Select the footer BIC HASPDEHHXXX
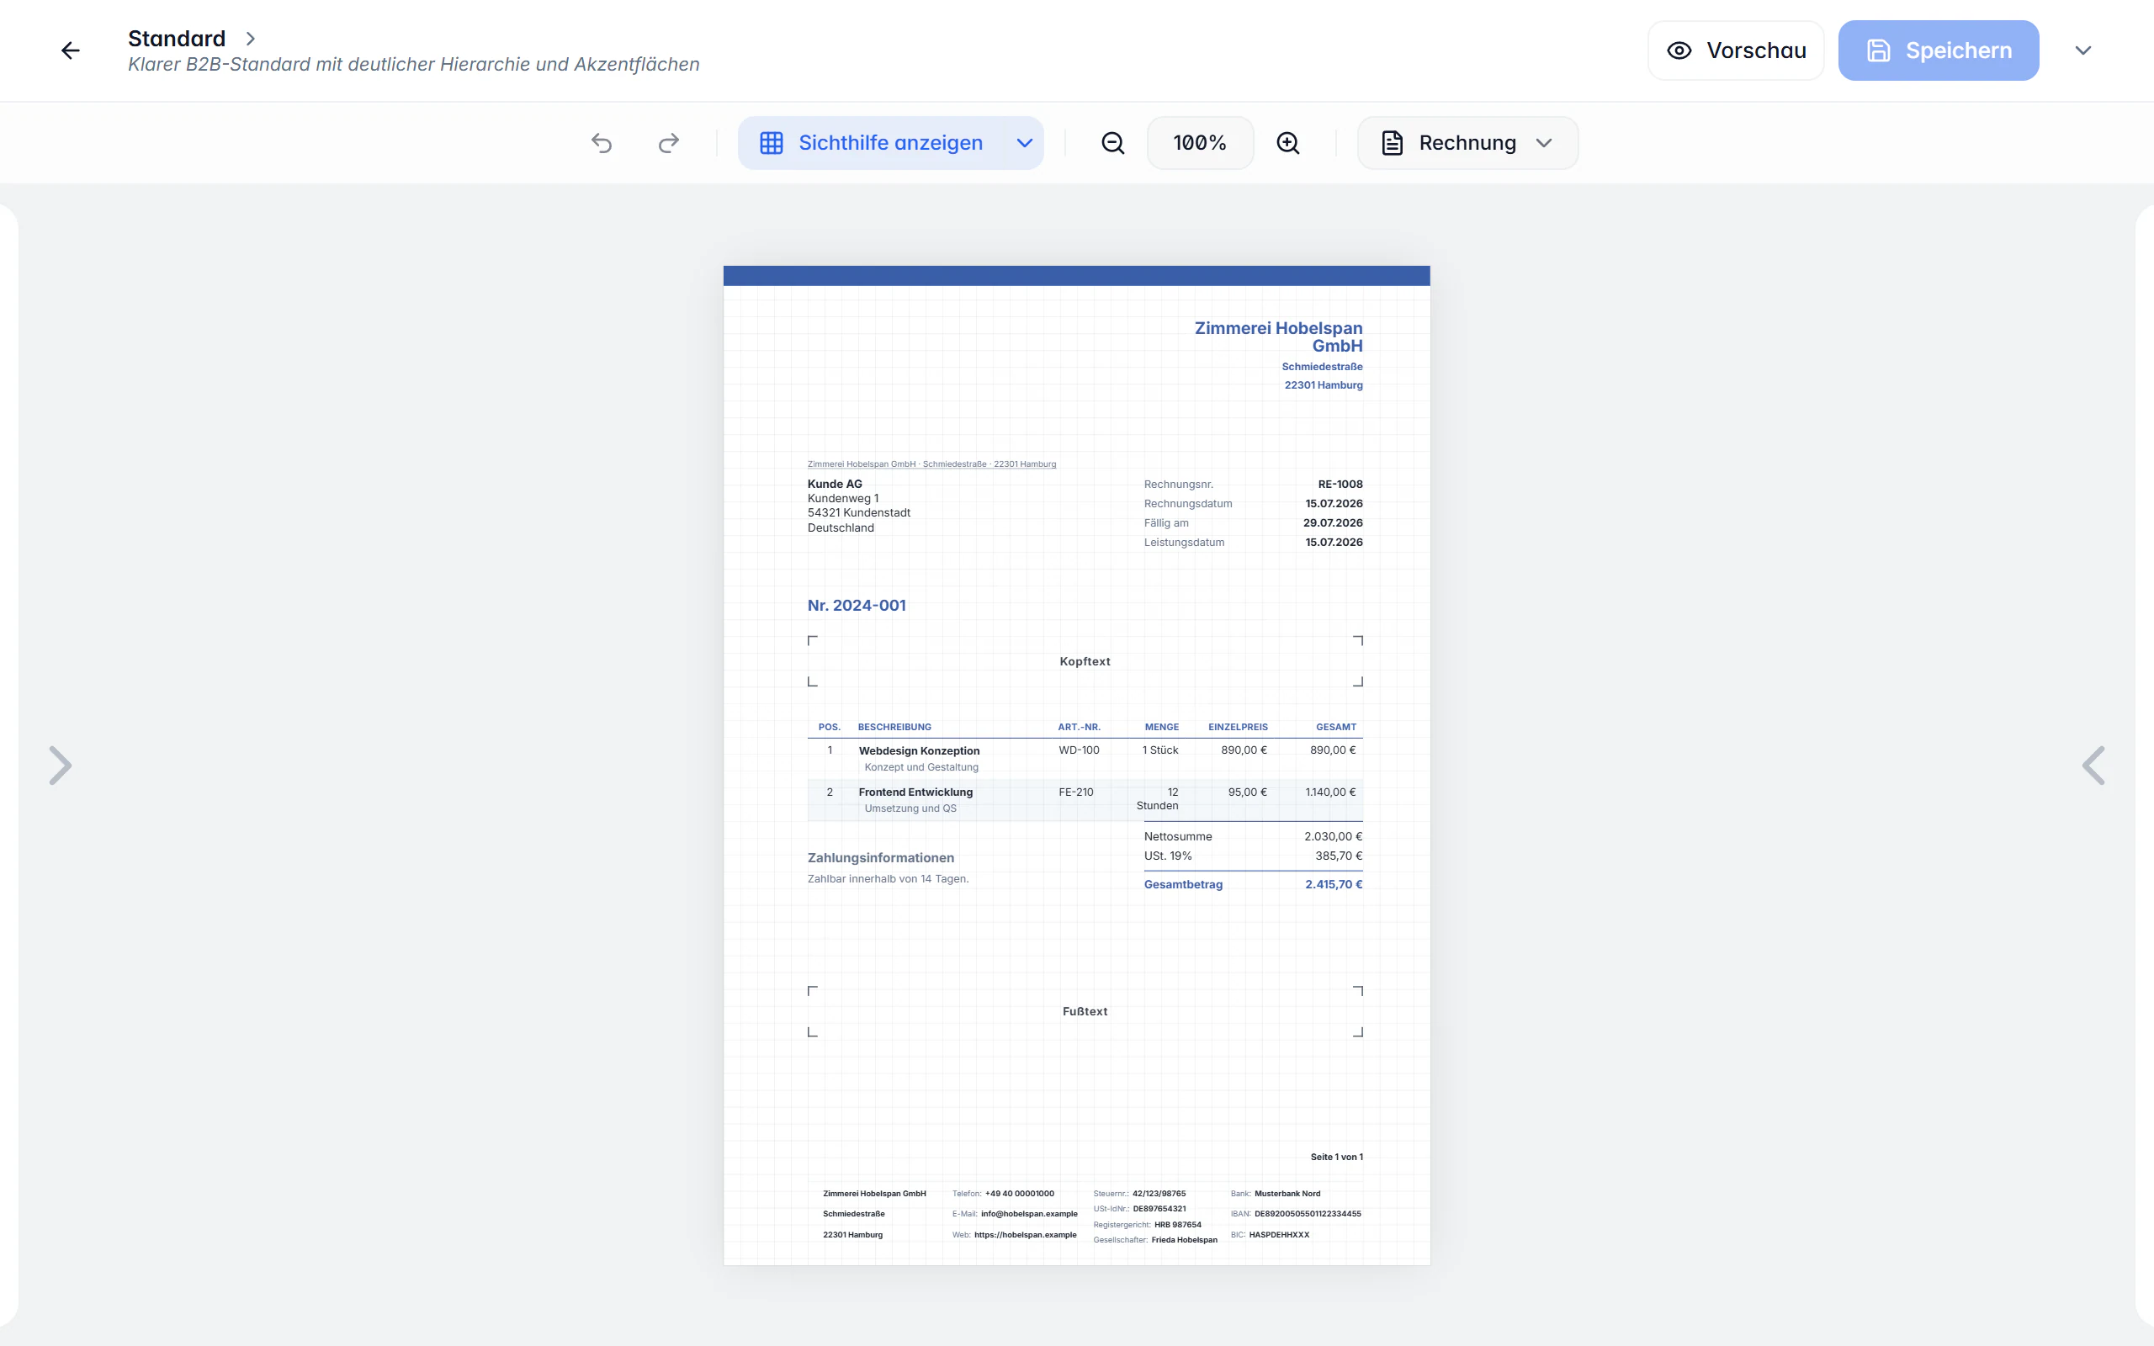This screenshot has height=1346, width=2154. click(x=1279, y=1235)
